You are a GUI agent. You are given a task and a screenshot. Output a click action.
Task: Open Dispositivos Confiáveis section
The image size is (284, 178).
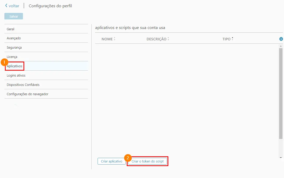[x=46, y=85]
